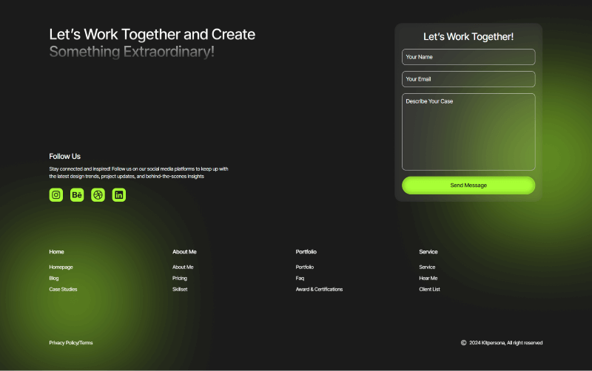The width and height of the screenshot is (592, 371).
Task: Open the Dribbble social icon
Action: (98, 195)
